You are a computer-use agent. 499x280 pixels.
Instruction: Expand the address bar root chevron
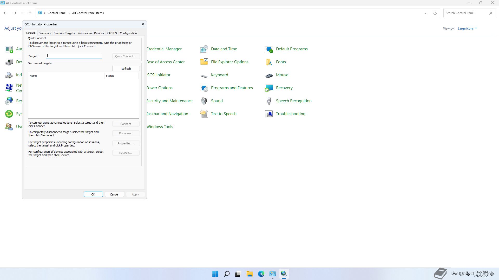click(x=44, y=13)
